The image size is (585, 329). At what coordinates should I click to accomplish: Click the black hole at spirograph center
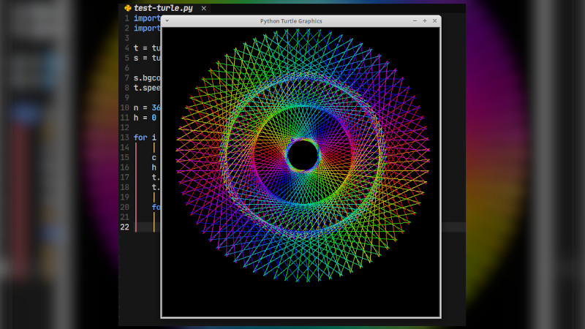click(303, 155)
